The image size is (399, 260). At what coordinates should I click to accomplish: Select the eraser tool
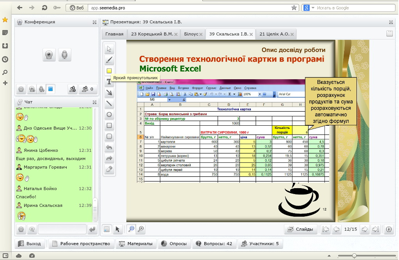(x=109, y=169)
